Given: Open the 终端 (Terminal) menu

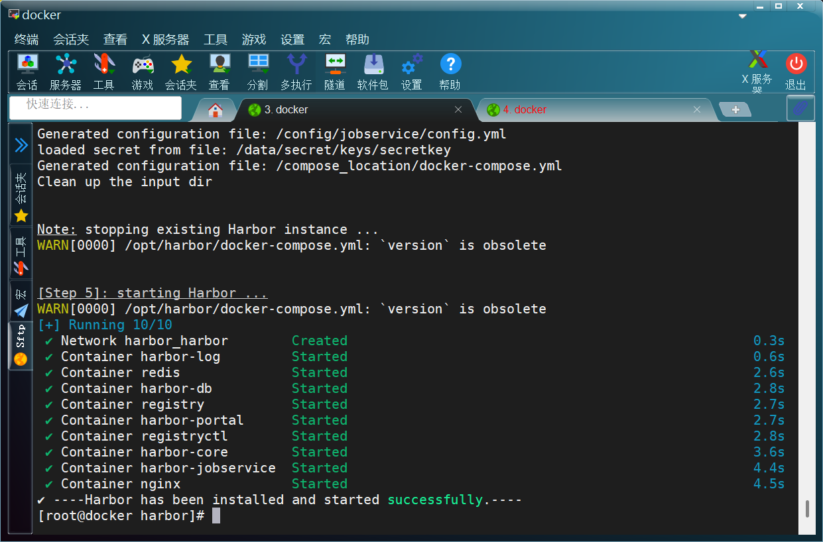Looking at the screenshot, I should pyautogui.click(x=27, y=40).
